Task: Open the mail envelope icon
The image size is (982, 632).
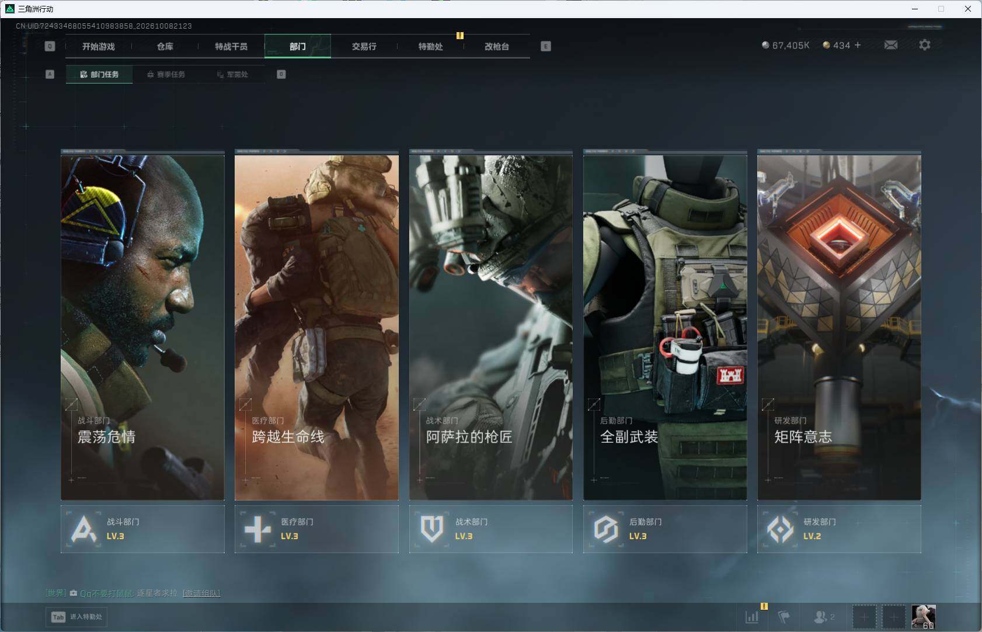Action: pyautogui.click(x=891, y=45)
